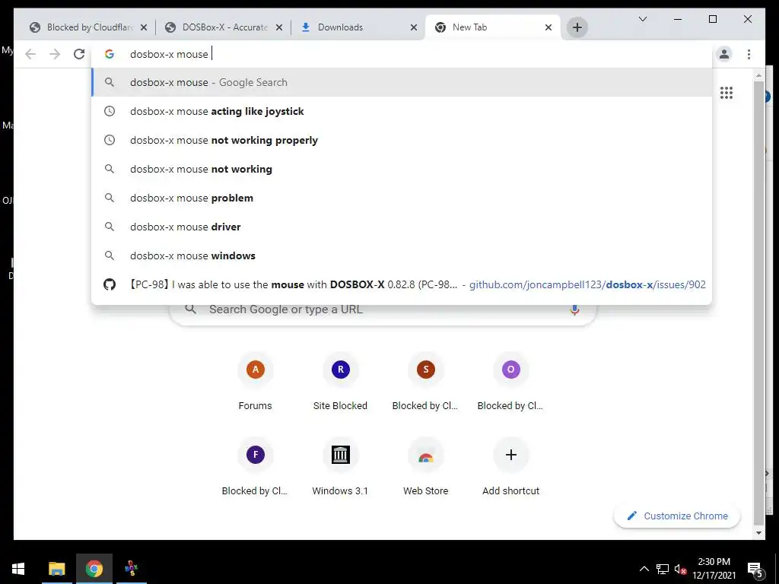Click the address bar text field

[x=402, y=54]
